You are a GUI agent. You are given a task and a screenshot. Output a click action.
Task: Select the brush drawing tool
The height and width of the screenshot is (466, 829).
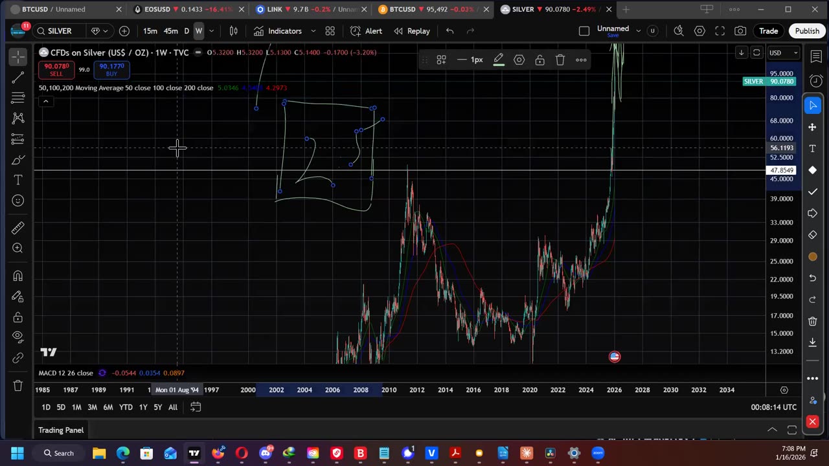[x=18, y=160]
